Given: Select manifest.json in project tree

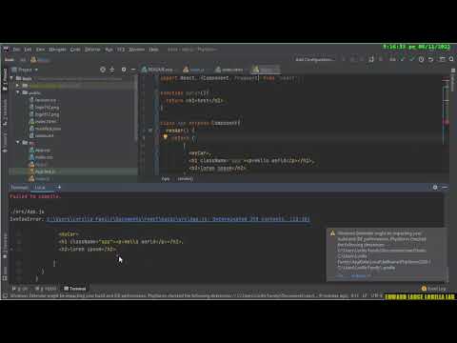Looking at the screenshot, I should point(45,129).
